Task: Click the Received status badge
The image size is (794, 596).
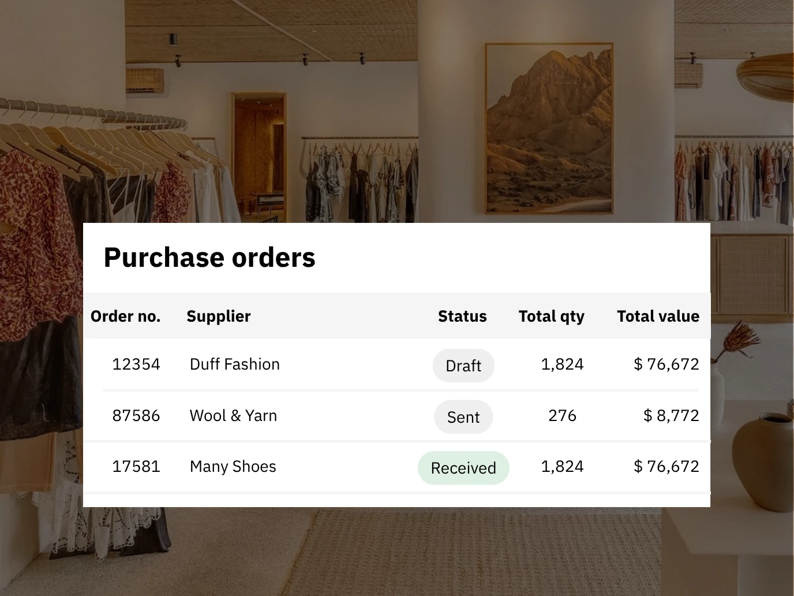Action: point(463,468)
